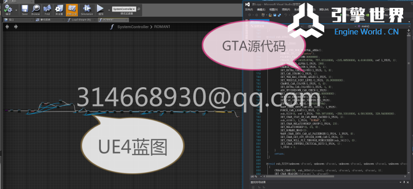Switch to the Load Stream Obj tab

[80, 20]
